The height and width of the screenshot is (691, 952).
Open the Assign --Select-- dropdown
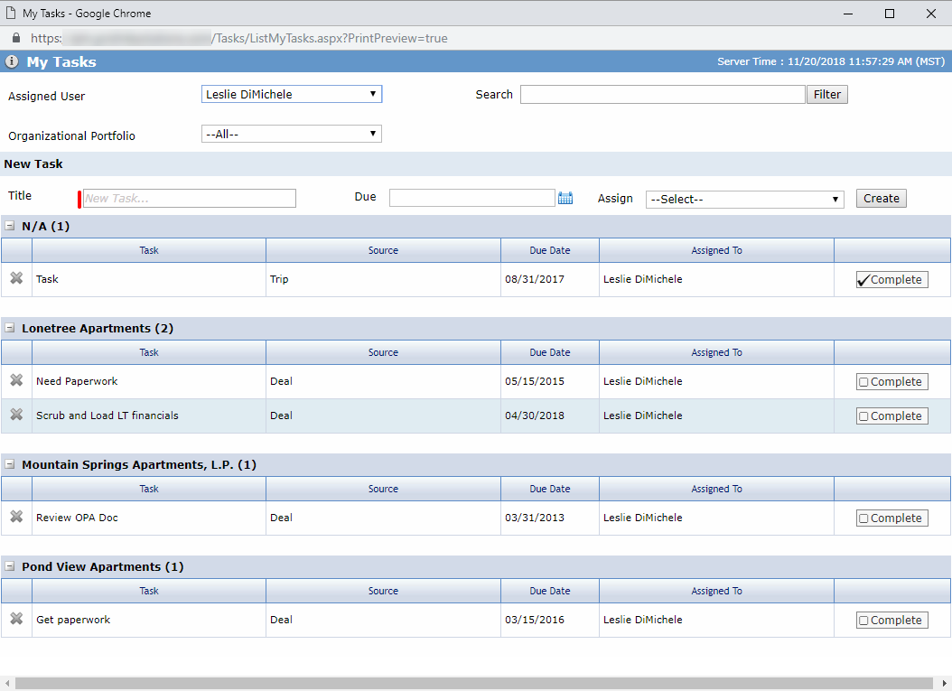[x=745, y=199]
